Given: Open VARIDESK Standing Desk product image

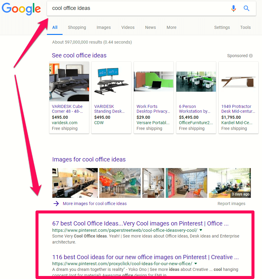Looking at the screenshot, I should coord(111,81).
